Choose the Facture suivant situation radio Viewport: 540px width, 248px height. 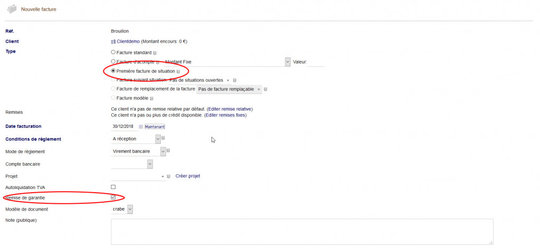pos(113,80)
